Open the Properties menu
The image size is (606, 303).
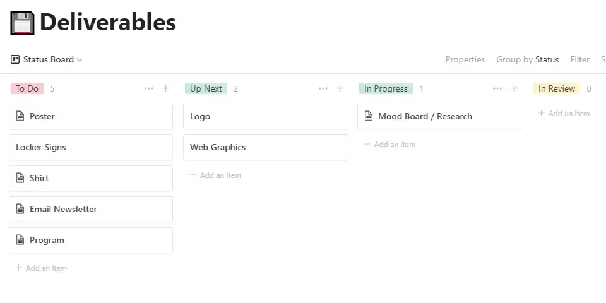point(465,59)
